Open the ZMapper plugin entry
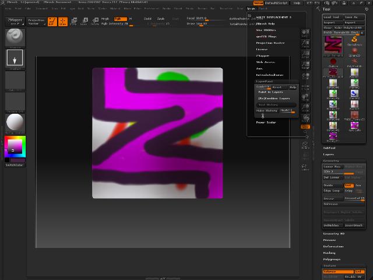 [263, 55]
